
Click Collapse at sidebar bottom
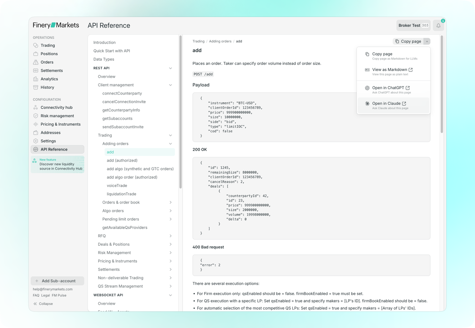pyautogui.click(x=43, y=304)
